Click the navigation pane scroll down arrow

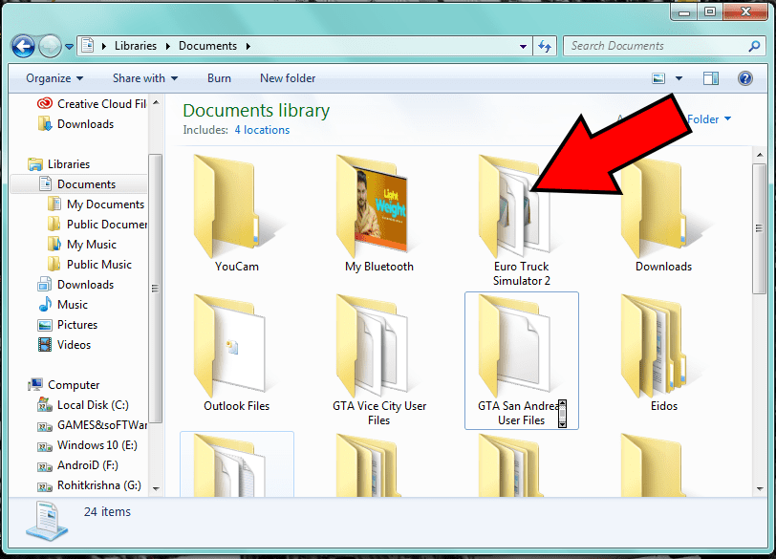[156, 488]
